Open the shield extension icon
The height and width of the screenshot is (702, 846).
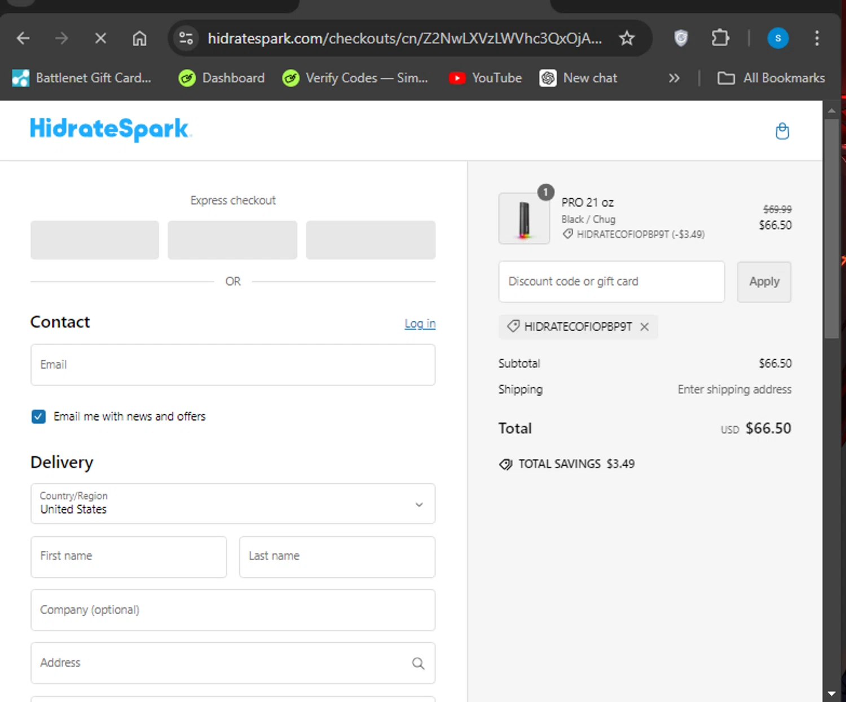click(x=681, y=38)
